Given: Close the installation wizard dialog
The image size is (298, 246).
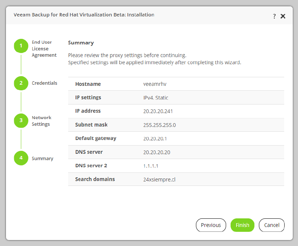Looking at the screenshot, I should pos(283,16).
